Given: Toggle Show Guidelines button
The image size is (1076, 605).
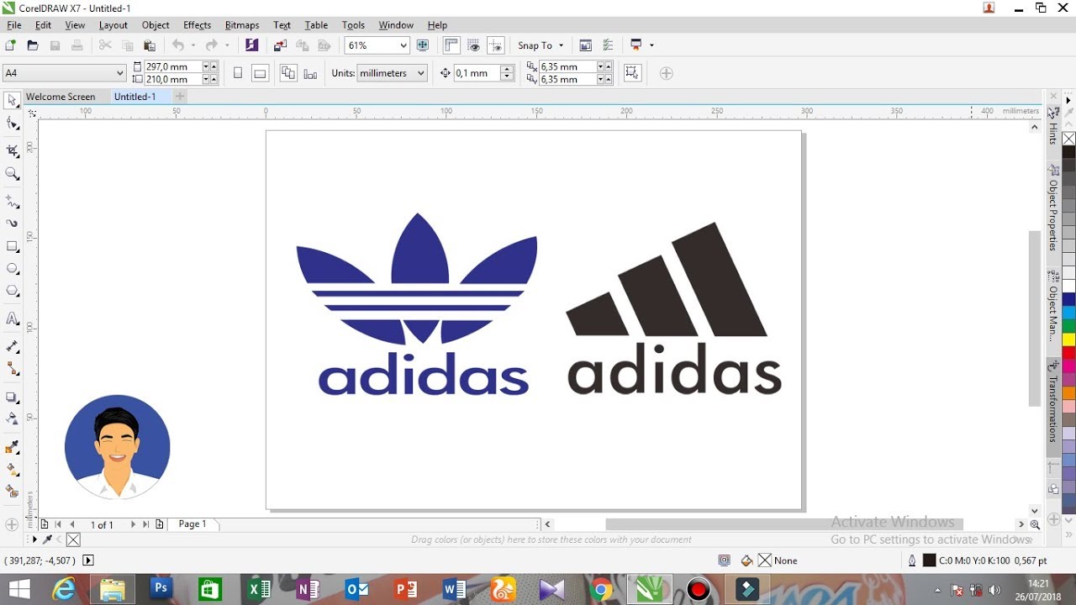Looking at the screenshot, I should tap(496, 45).
